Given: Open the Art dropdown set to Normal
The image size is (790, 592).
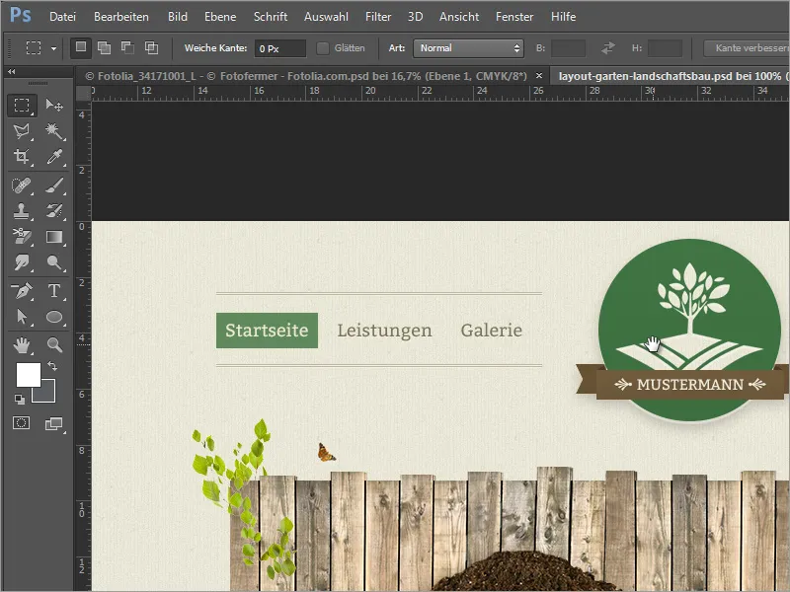Looking at the screenshot, I should pos(468,48).
